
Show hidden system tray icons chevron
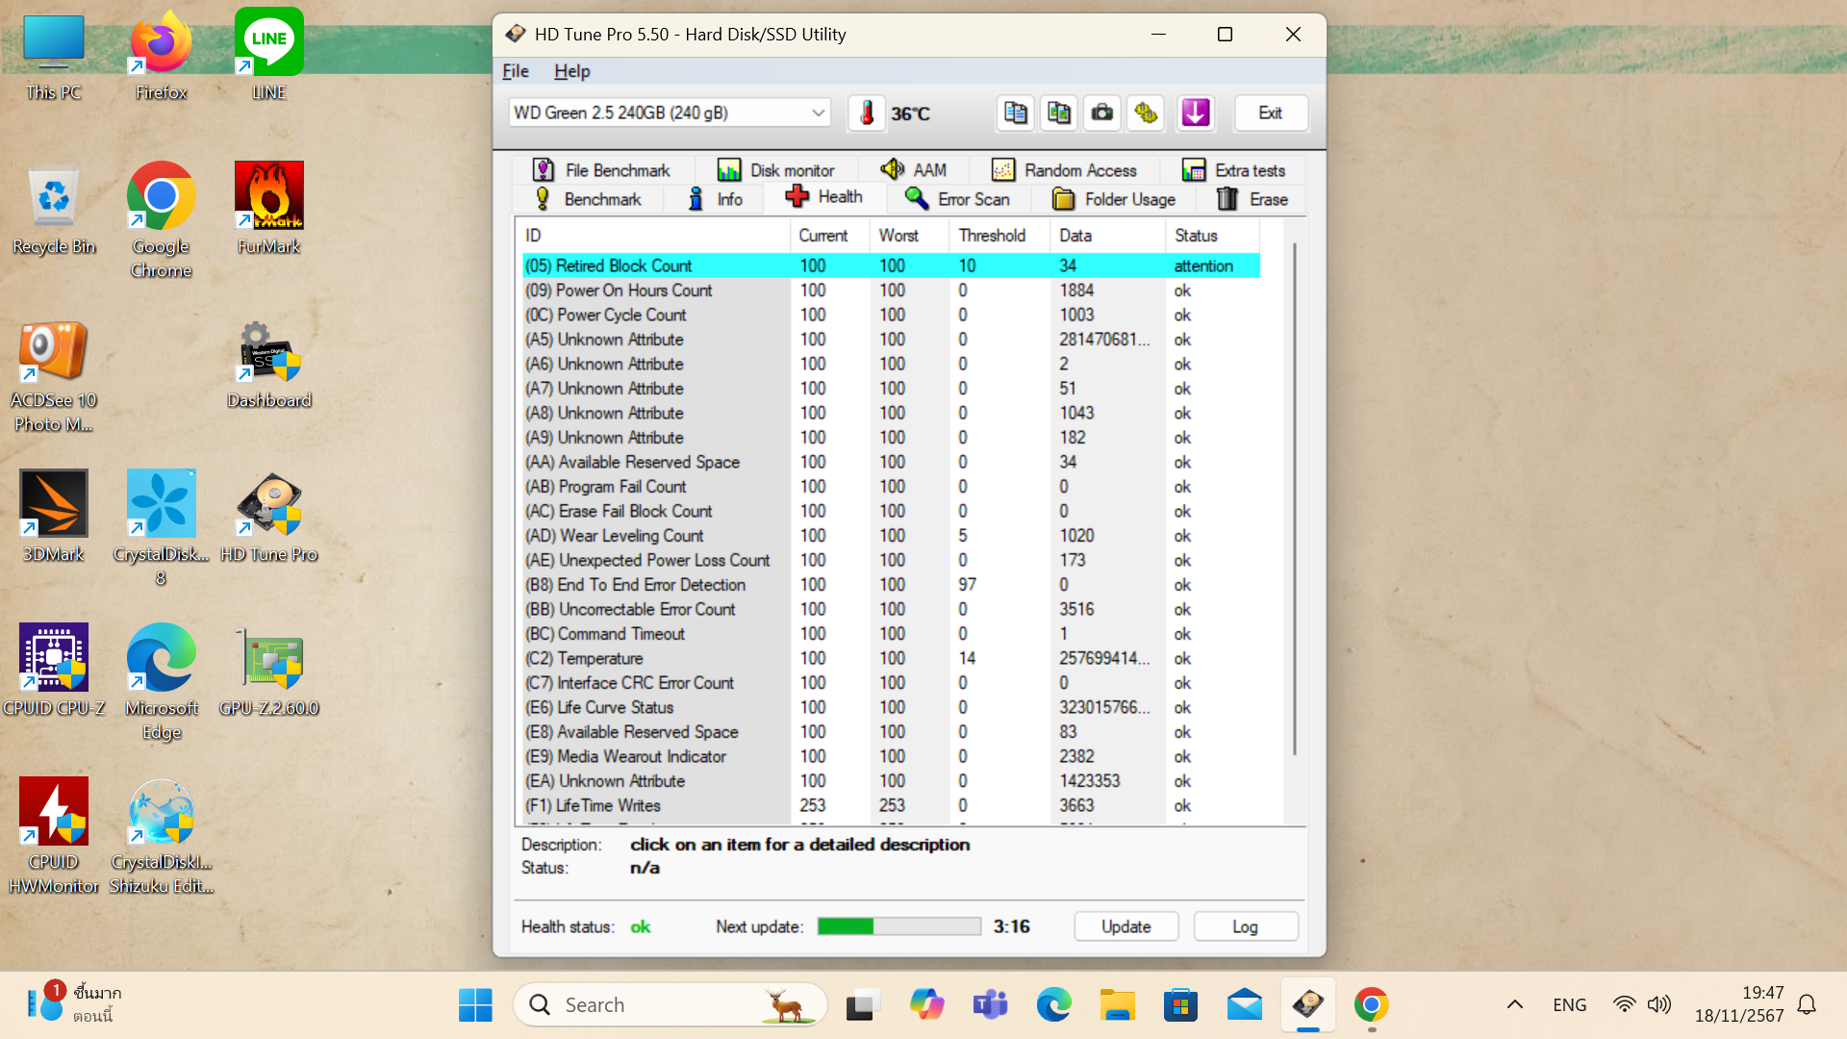point(1515,1004)
